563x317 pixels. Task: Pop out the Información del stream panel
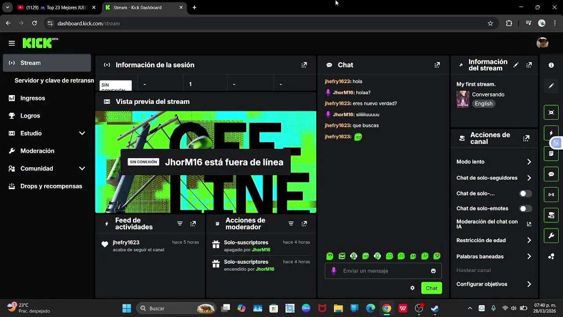529,65
